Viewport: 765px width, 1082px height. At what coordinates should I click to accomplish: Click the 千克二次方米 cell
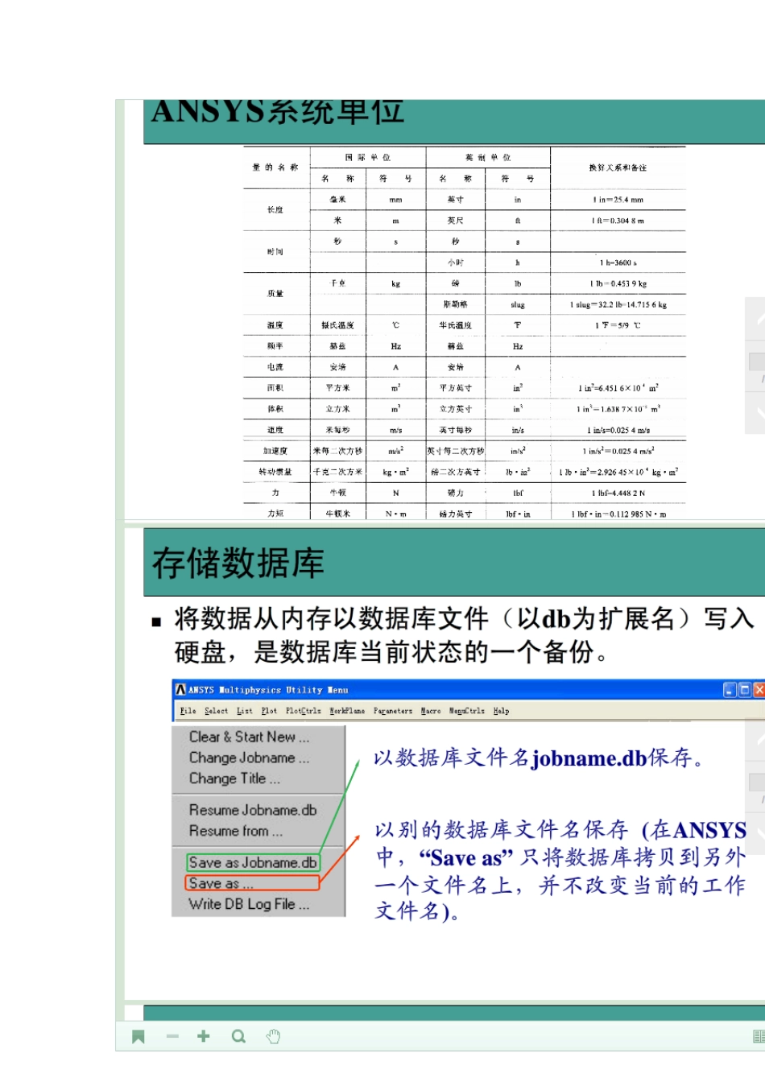(338, 472)
